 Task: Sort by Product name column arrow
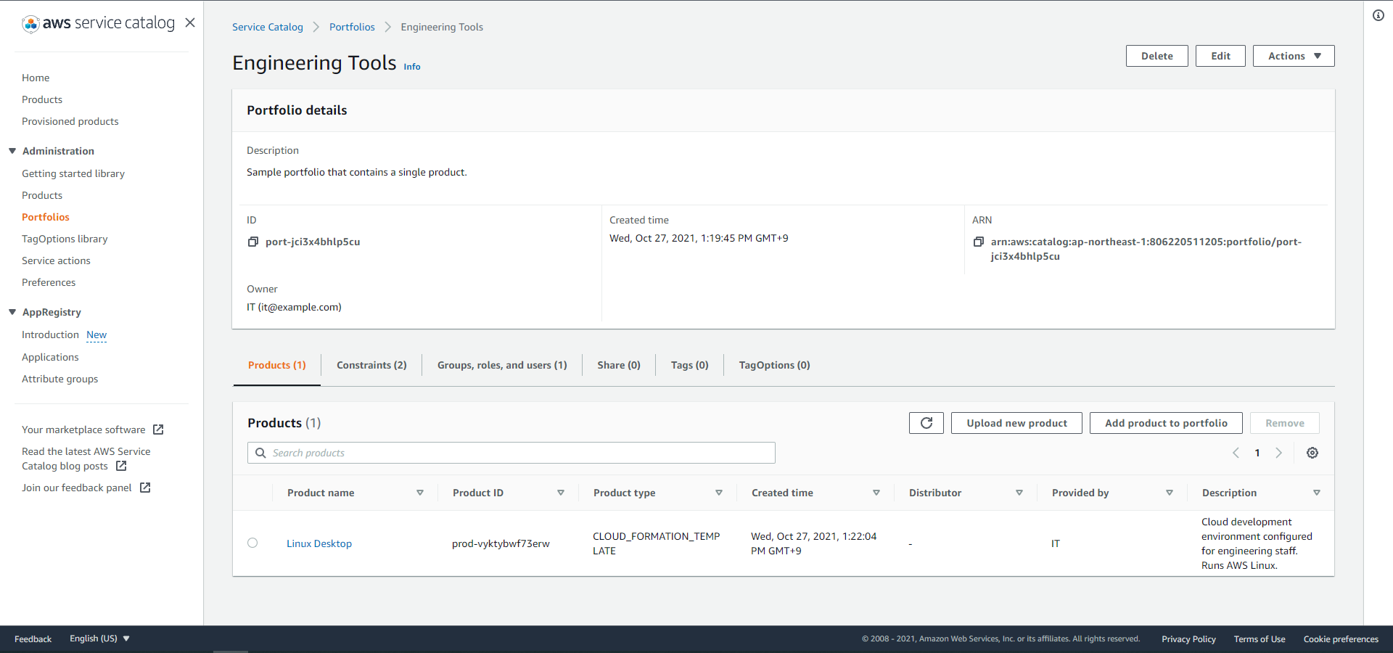point(420,493)
